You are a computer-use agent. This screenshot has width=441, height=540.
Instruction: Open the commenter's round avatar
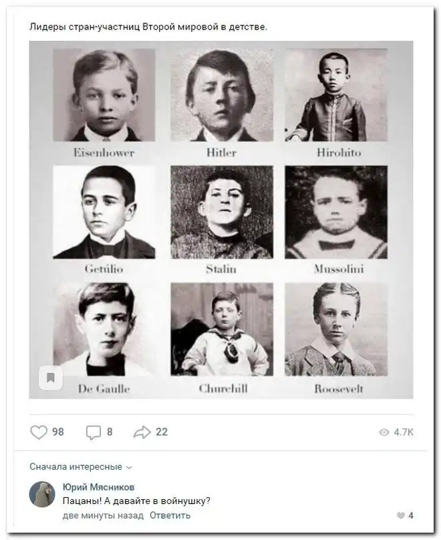[42, 494]
